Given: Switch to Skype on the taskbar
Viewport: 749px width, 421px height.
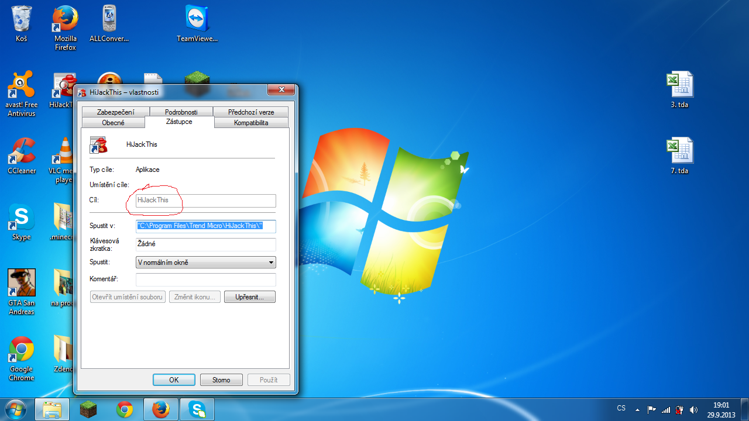Looking at the screenshot, I should click(197, 409).
